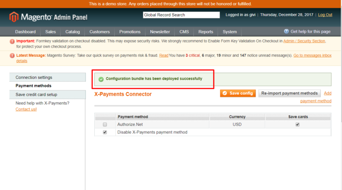Click the configuration bundle deployed success message

click(x=154, y=79)
